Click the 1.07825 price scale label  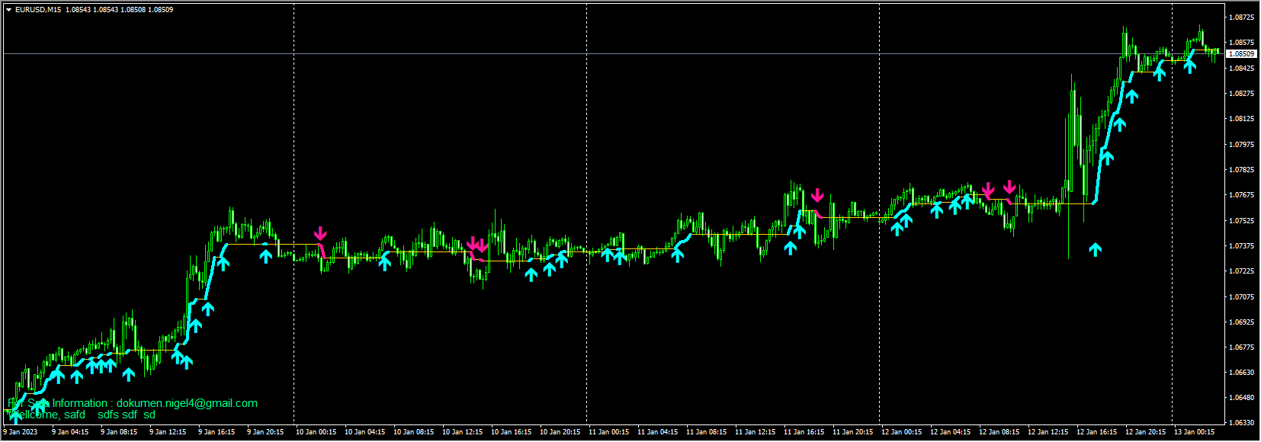(x=1241, y=169)
